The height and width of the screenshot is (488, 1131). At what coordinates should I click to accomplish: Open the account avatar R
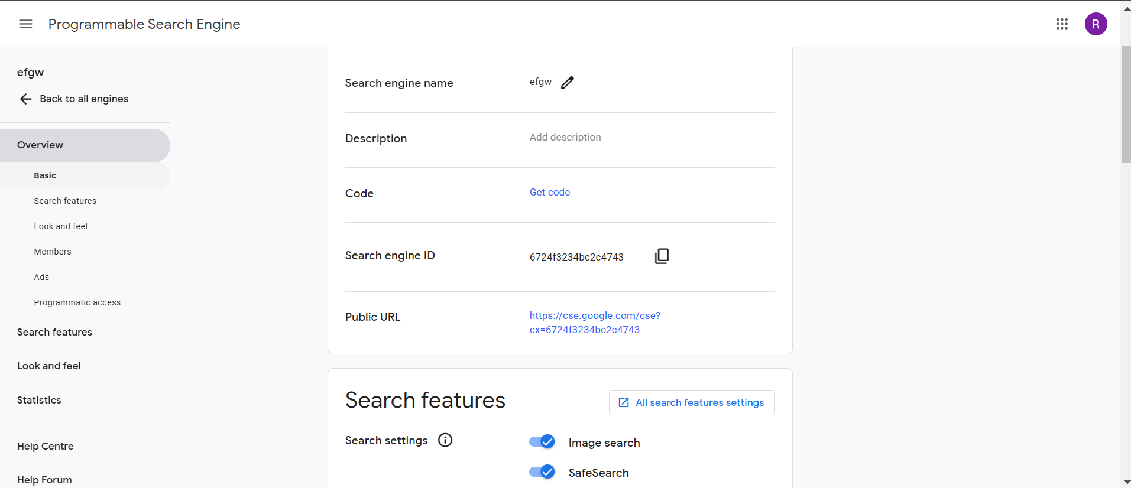1096,24
